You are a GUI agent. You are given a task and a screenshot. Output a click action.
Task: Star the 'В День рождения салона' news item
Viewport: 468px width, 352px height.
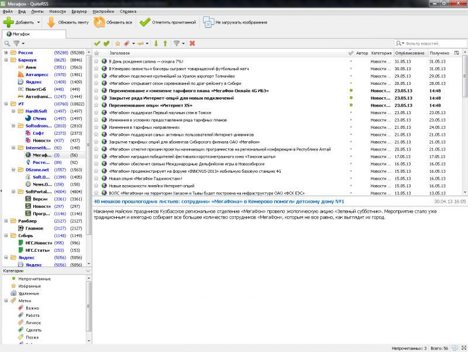96,61
